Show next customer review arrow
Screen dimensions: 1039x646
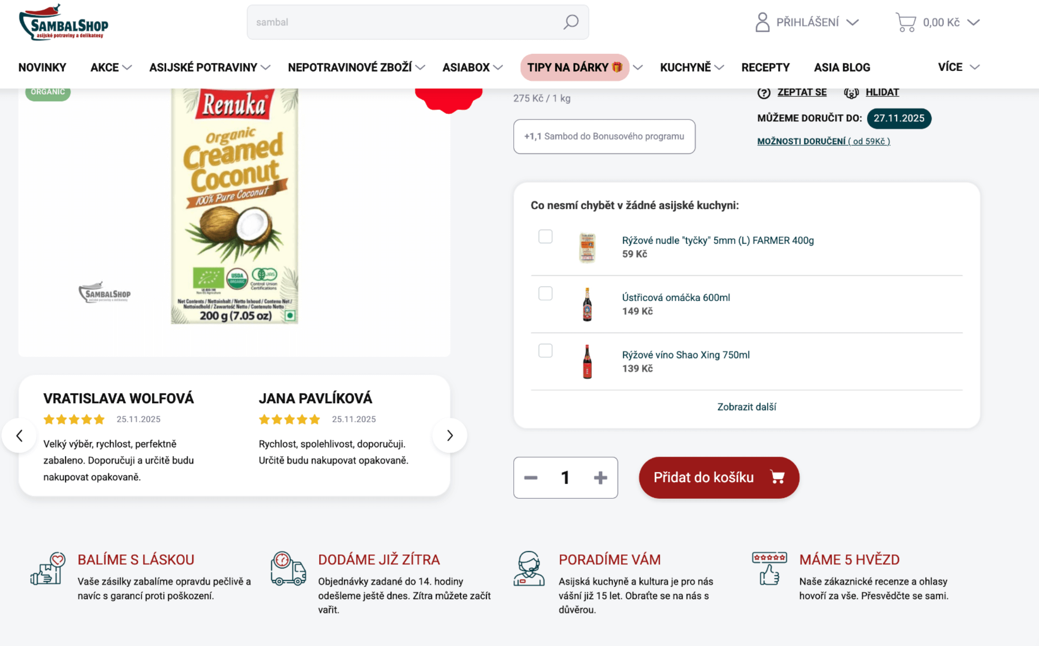[450, 435]
